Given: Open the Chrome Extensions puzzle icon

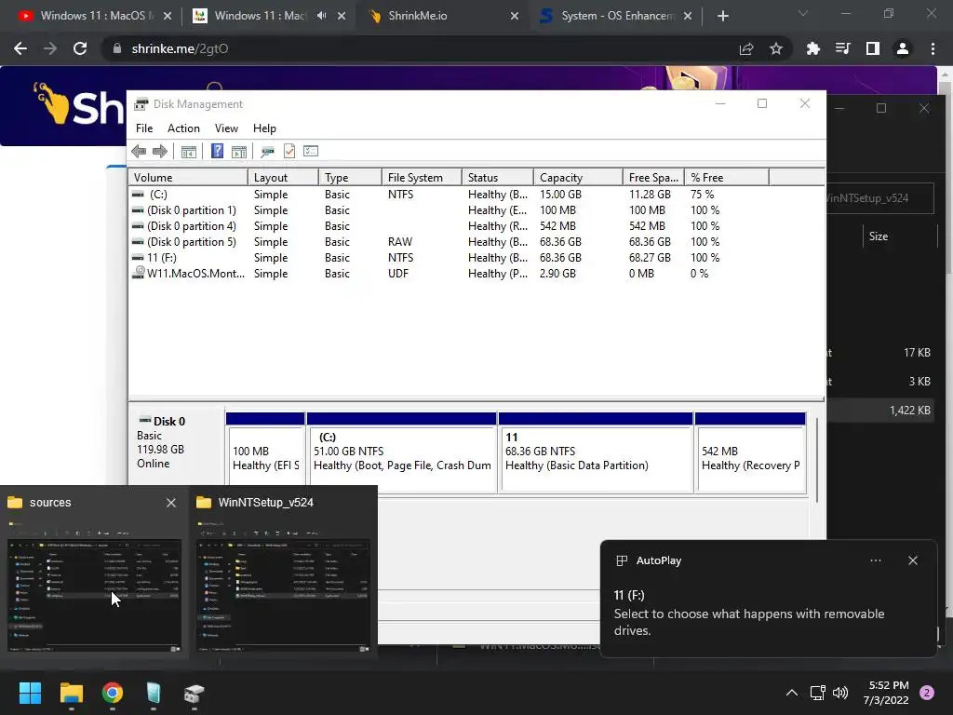Looking at the screenshot, I should [x=813, y=48].
